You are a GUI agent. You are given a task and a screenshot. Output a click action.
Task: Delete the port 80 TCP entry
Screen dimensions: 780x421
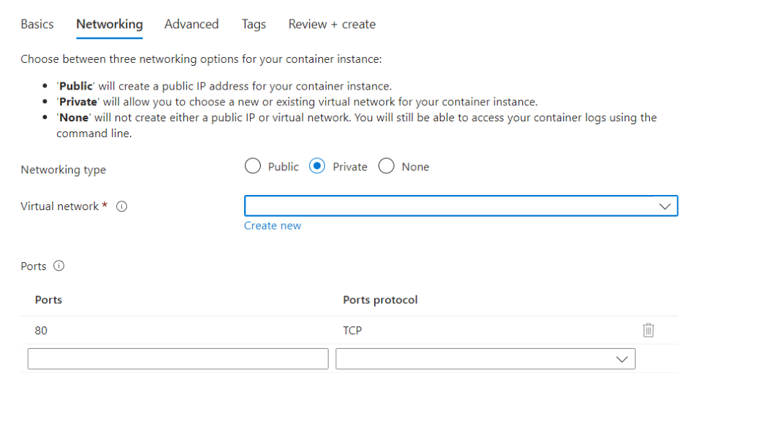(649, 331)
